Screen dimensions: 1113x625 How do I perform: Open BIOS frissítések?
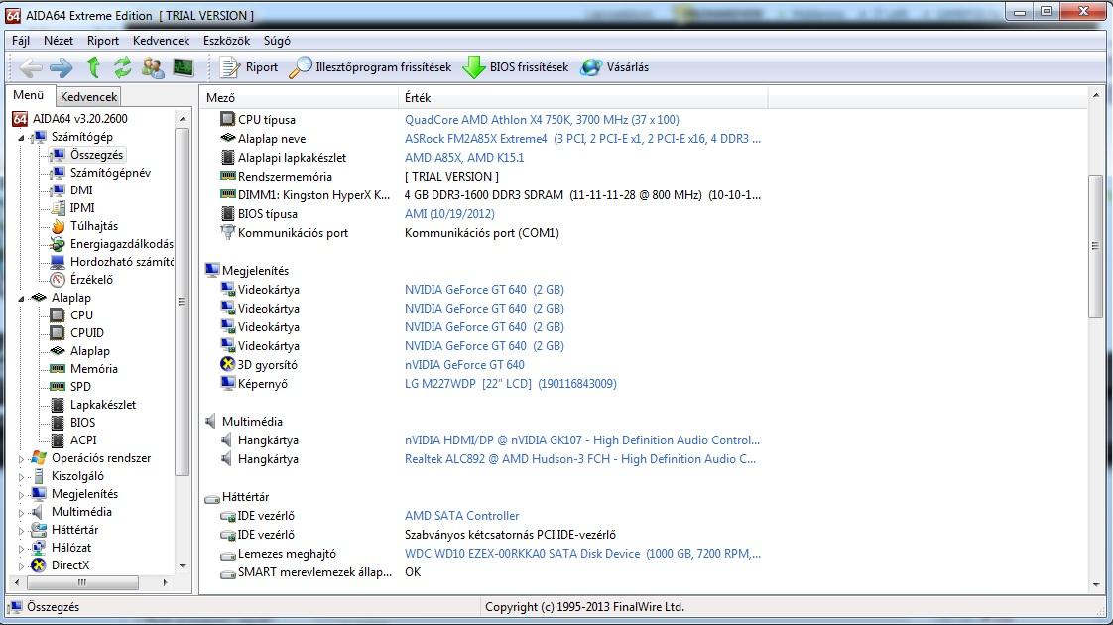pos(516,67)
